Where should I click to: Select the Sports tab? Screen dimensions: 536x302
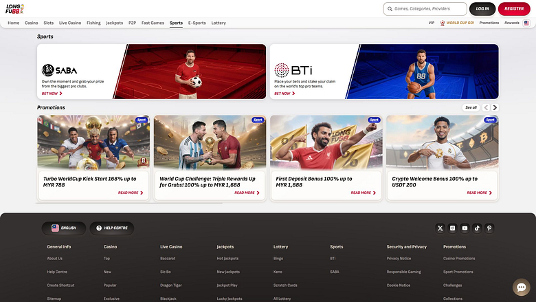point(176,23)
